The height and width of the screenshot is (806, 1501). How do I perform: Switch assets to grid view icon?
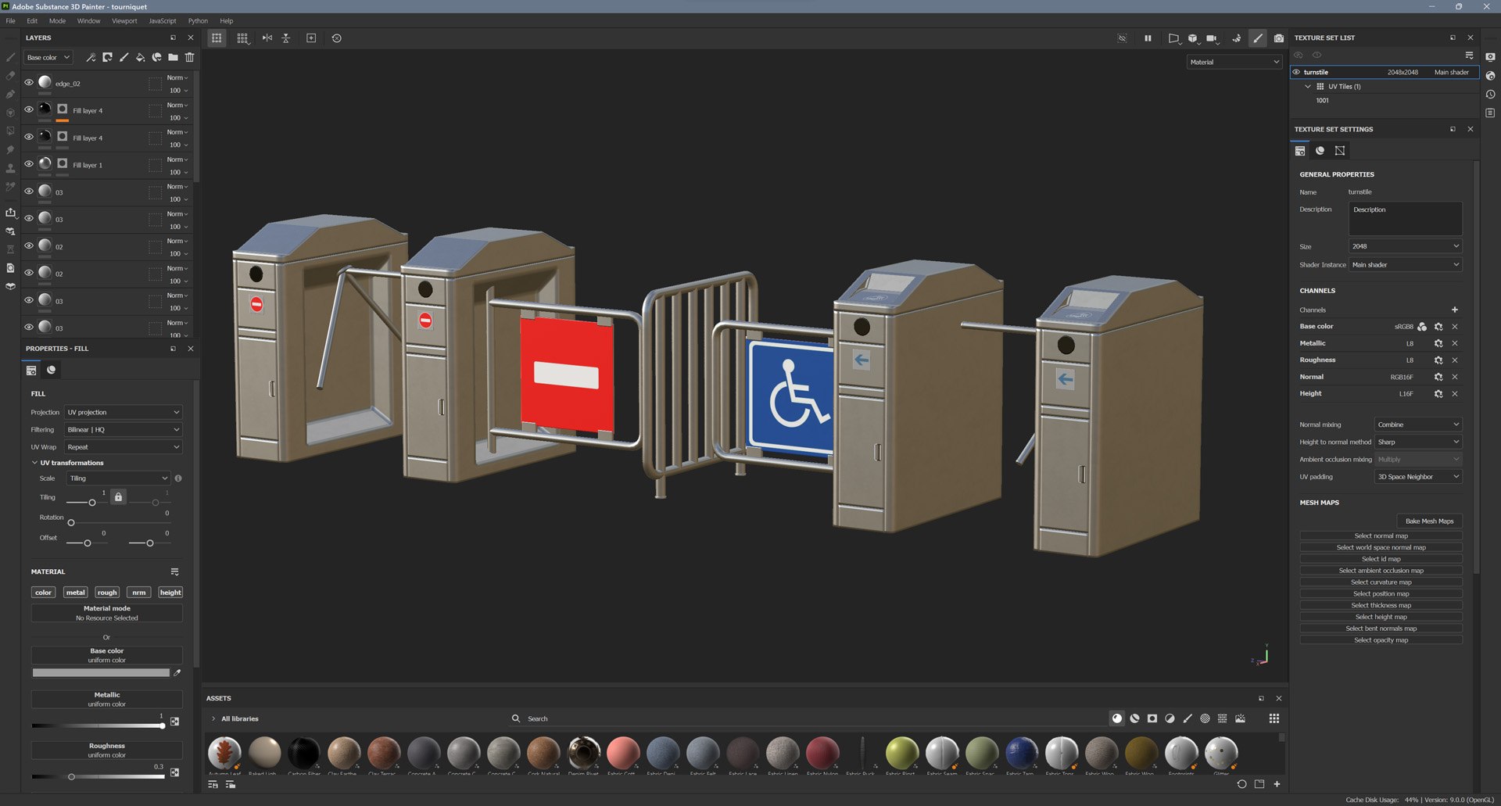pyautogui.click(x=1274, y=718)
